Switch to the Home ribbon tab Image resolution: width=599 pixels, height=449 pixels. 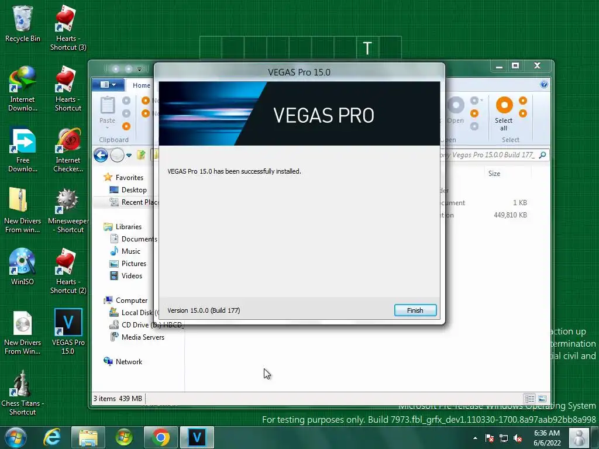[142, 85]
